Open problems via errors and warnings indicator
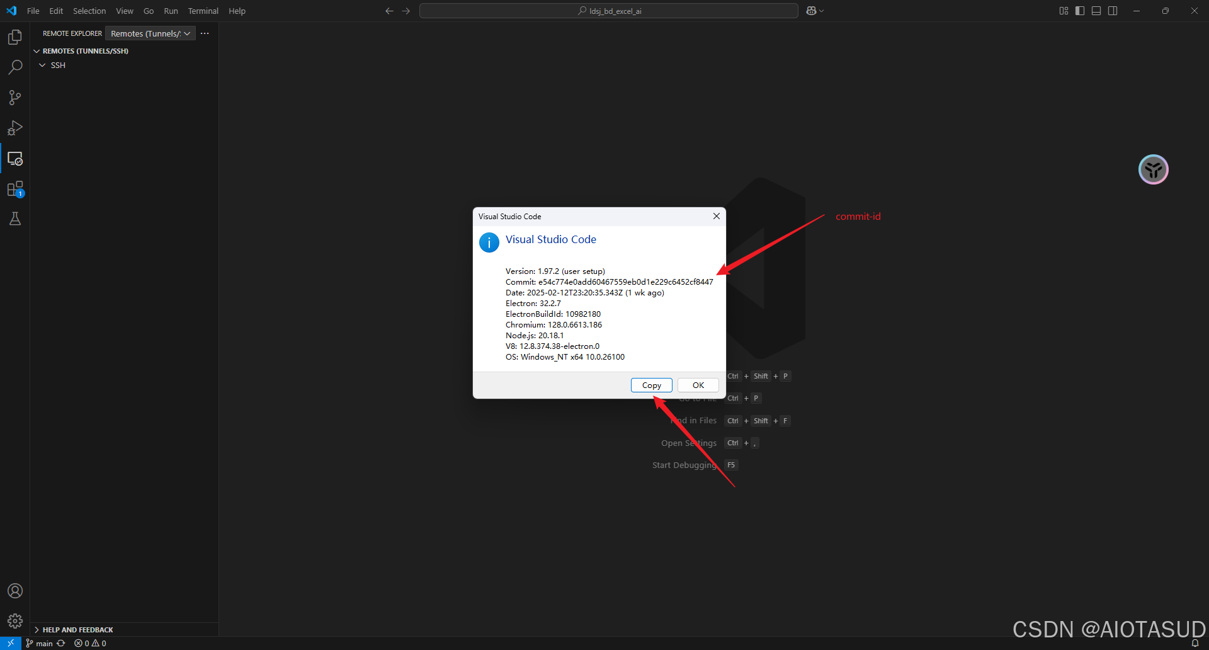 (x=90, y=643)
